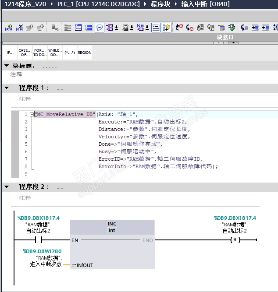This screenshot has height=292, width=278.
Task: Select the INC Int instruction box
Action: [112, 244]
